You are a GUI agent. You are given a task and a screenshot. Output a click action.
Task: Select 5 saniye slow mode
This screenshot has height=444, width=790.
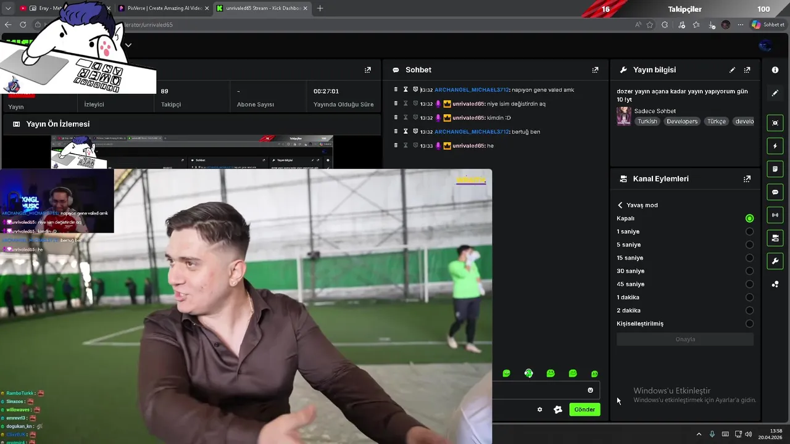click(749, 245)
